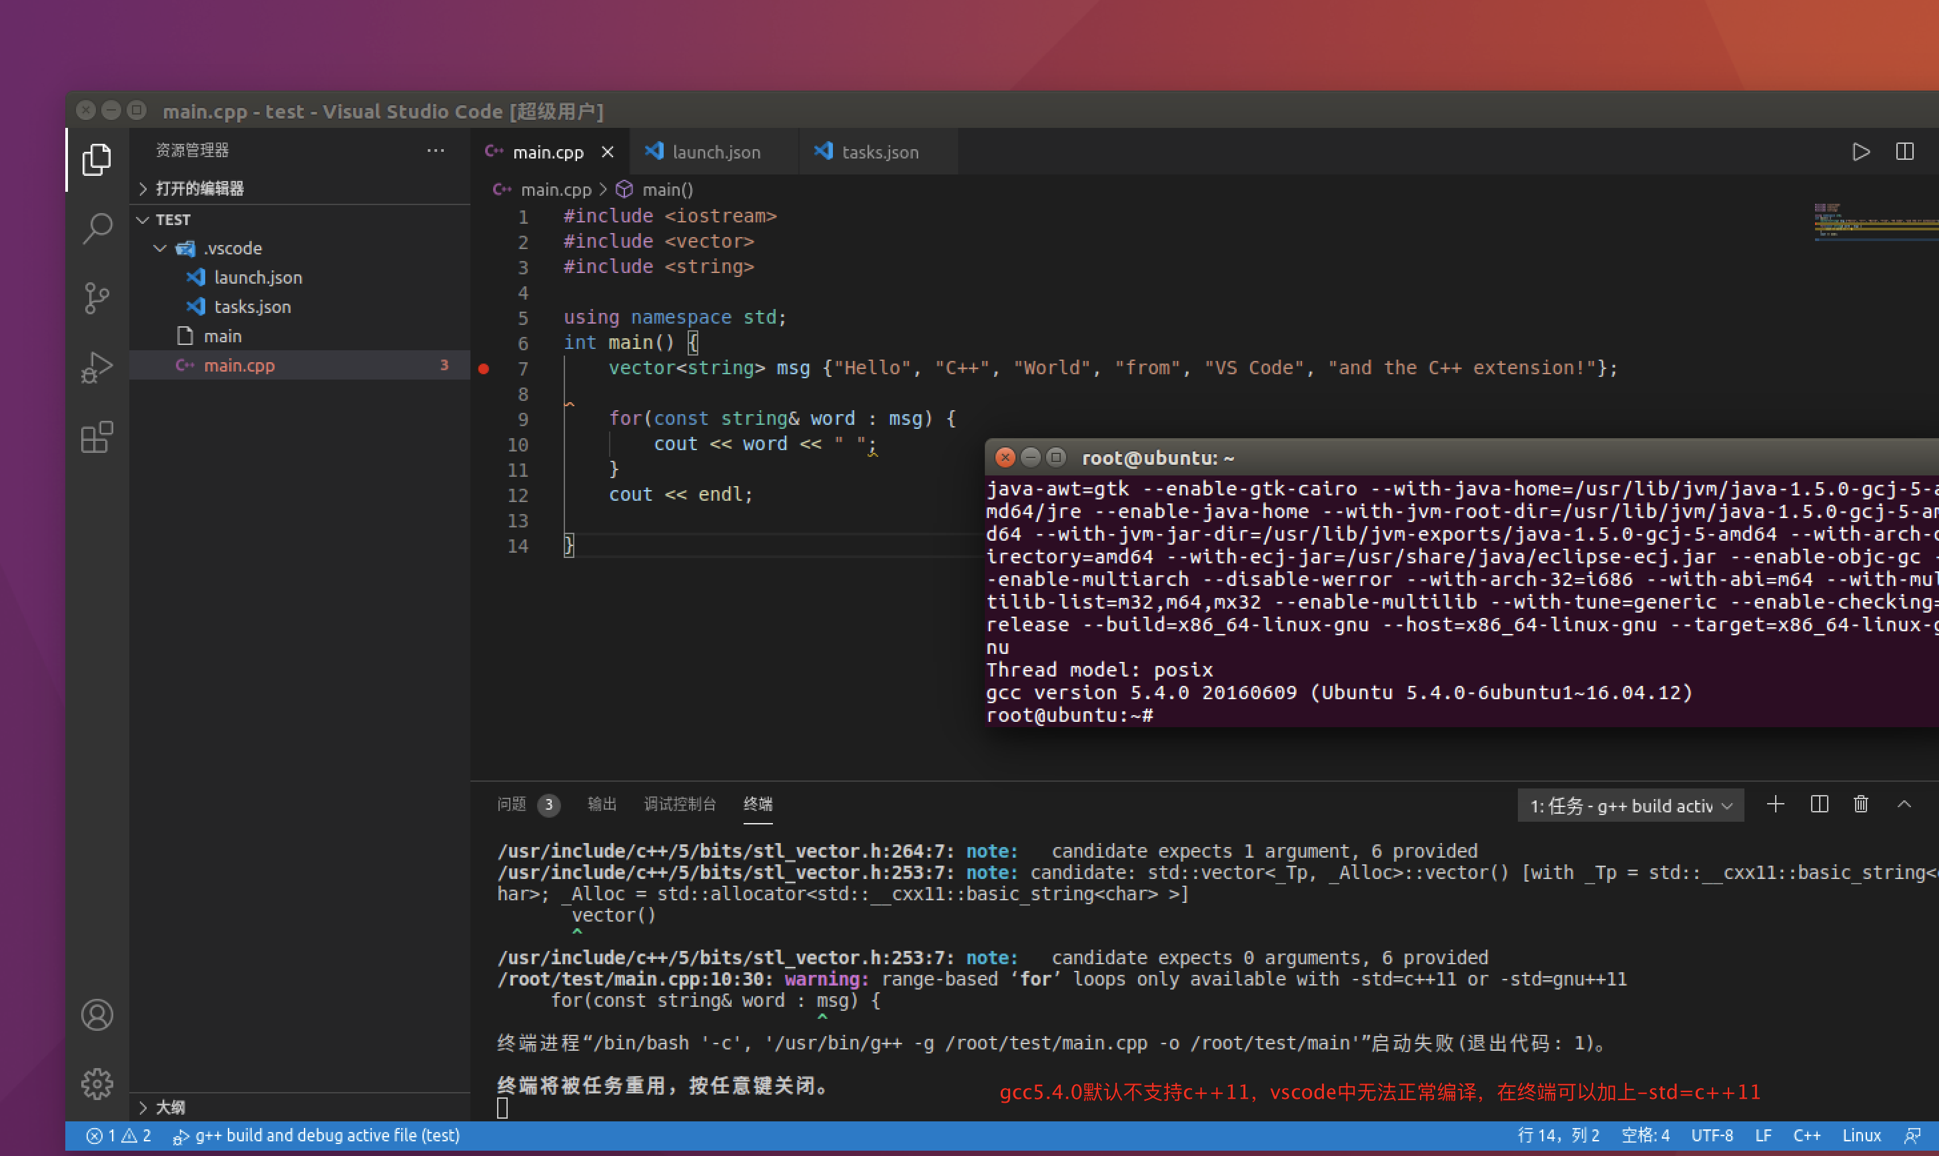Click the 行 14, 列 2 cursor position
Viewport: 1939px width, 1156px height.
[1558, 1136]
